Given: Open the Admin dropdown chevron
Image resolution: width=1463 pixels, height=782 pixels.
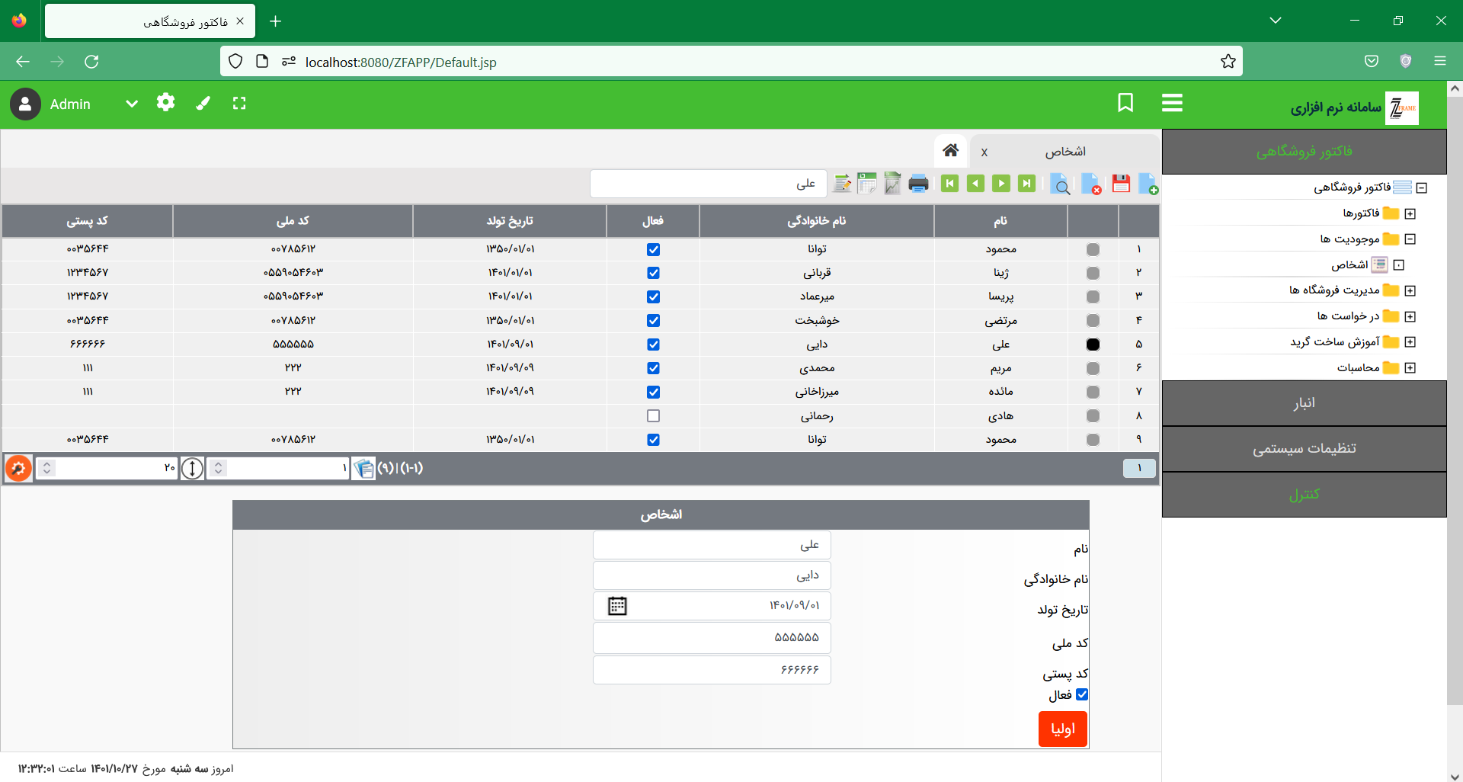Looking at the screenshot, I should tap(132, 104).
